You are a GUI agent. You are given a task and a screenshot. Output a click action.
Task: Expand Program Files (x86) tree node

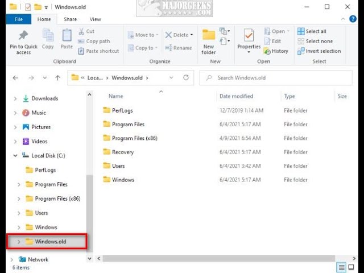pyautogui.click(x=19, y=198)
